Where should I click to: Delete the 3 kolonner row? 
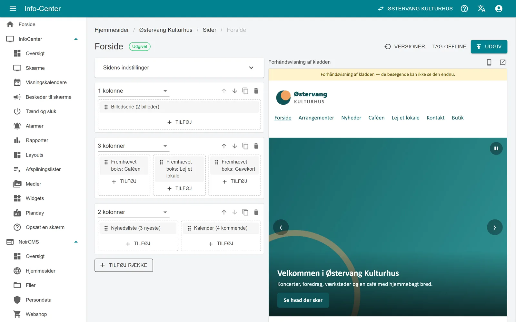(256, 146)
